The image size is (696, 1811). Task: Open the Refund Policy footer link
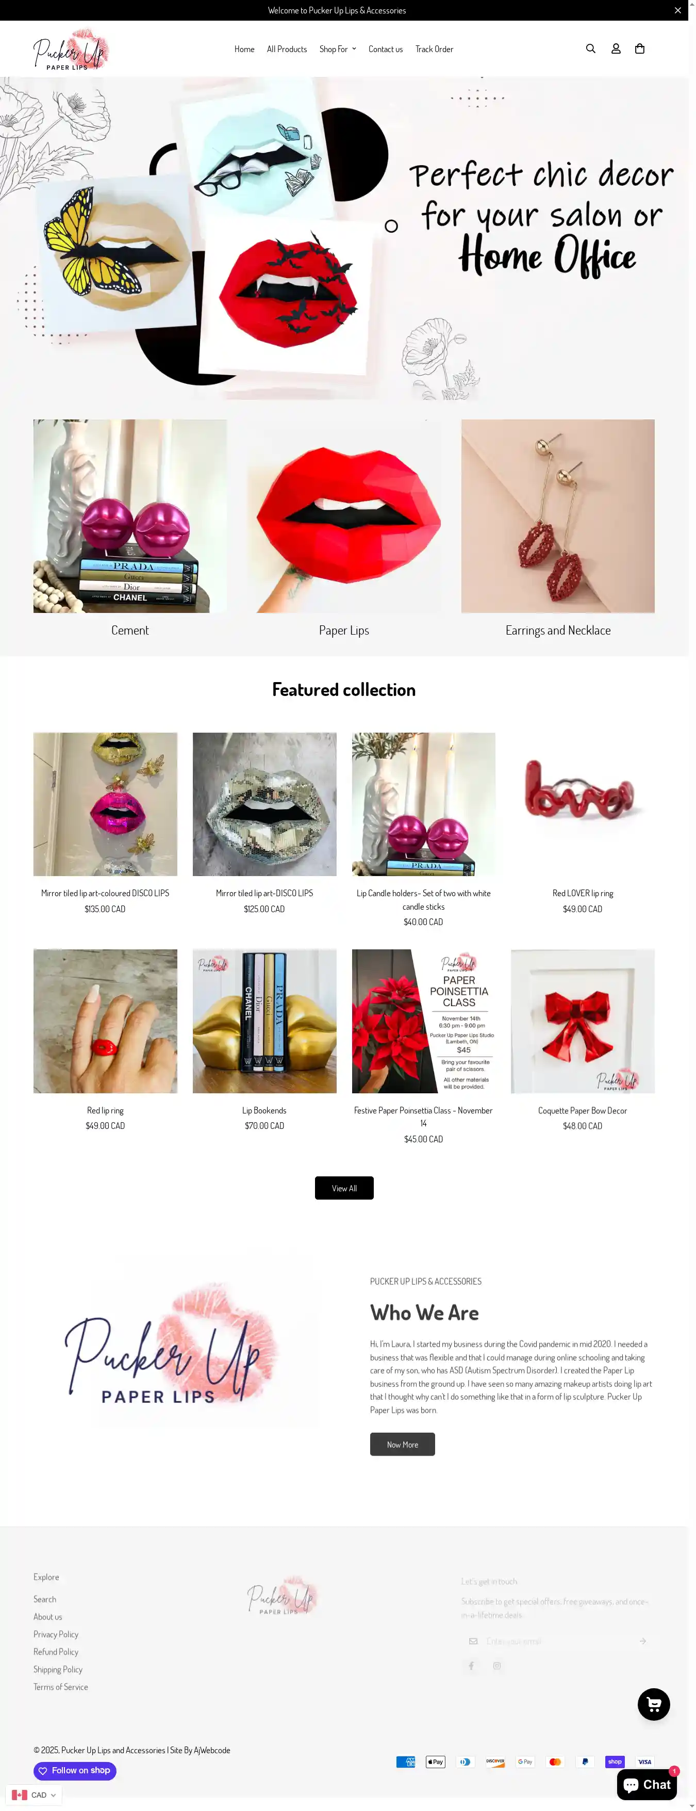tap(56, 1652)
